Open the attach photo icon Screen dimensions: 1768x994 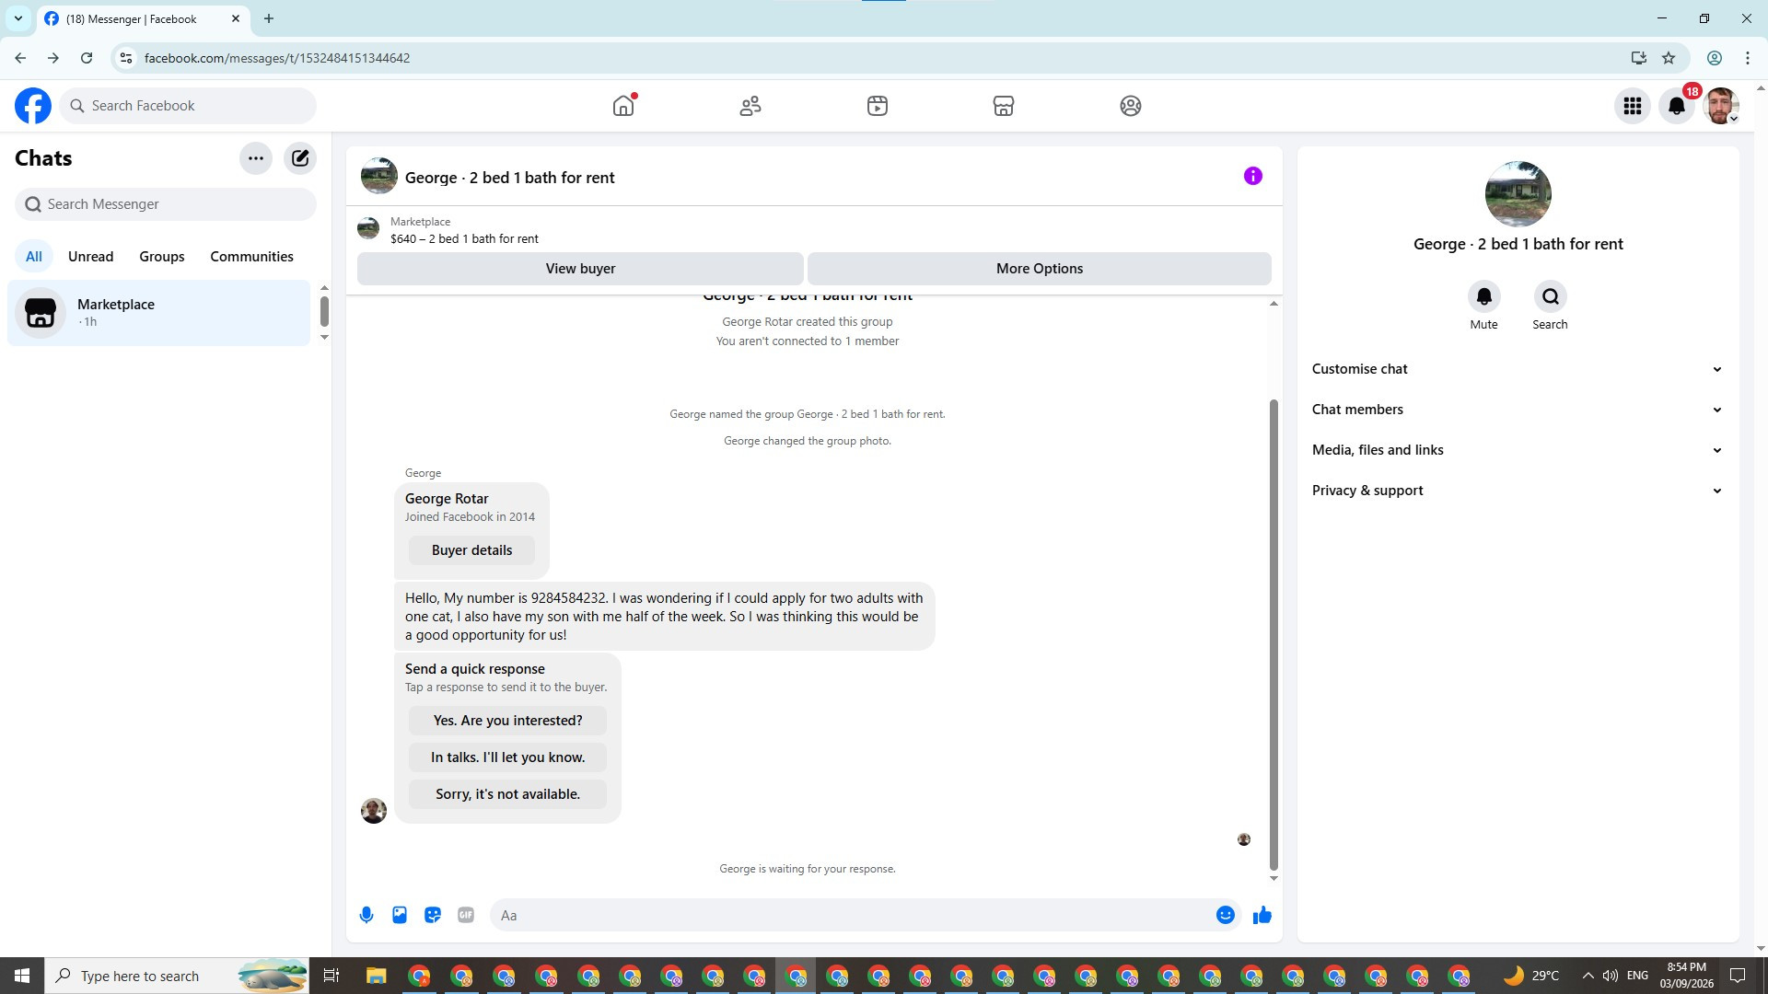tap(400, 915)
